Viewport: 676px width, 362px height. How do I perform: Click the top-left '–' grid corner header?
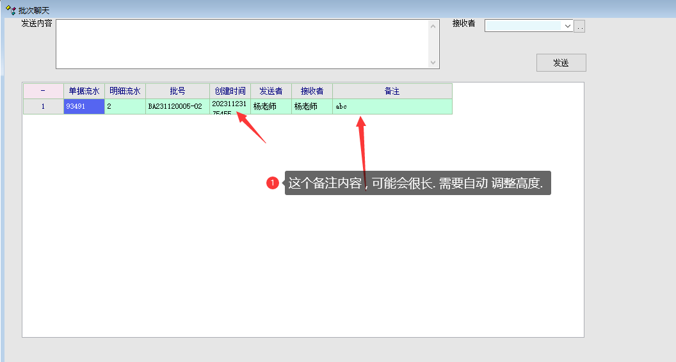pyautogui.click(x=43, y=91)
